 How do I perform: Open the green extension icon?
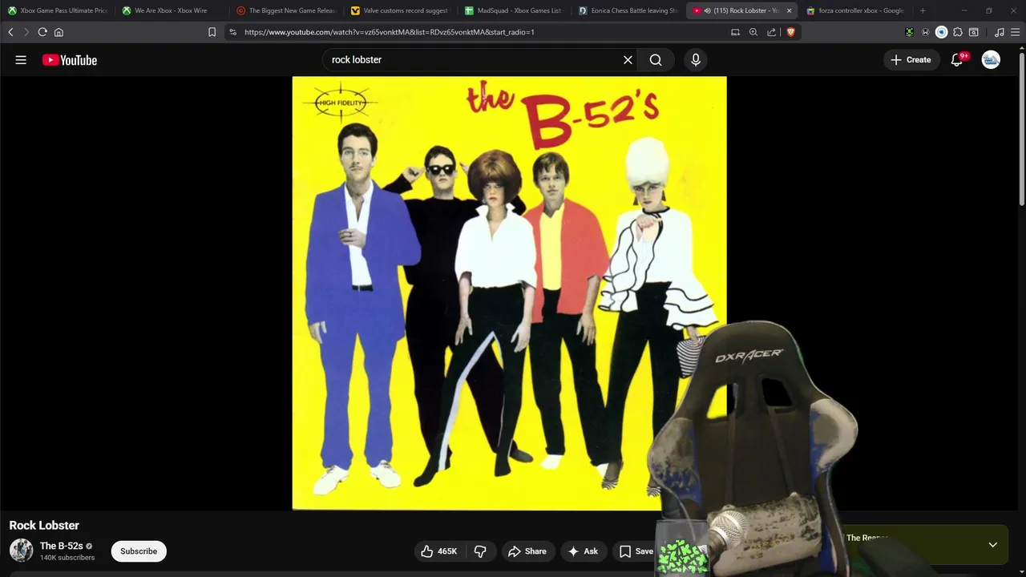(x=909, y=32)
